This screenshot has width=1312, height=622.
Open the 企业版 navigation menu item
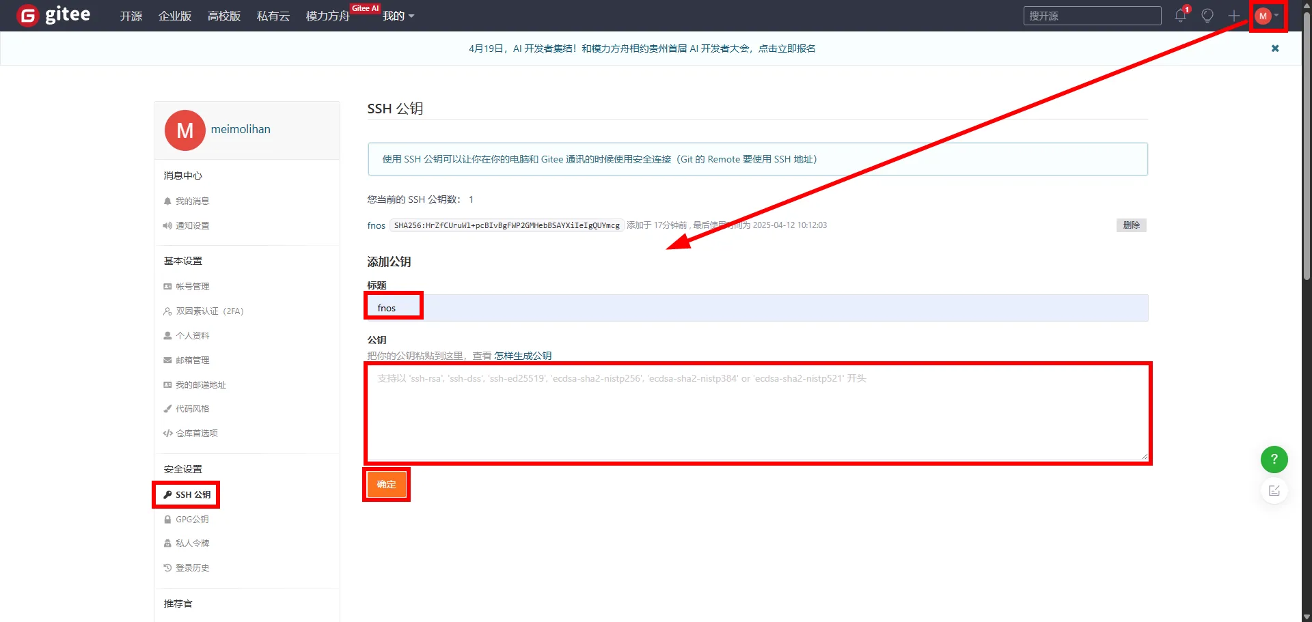175,16
